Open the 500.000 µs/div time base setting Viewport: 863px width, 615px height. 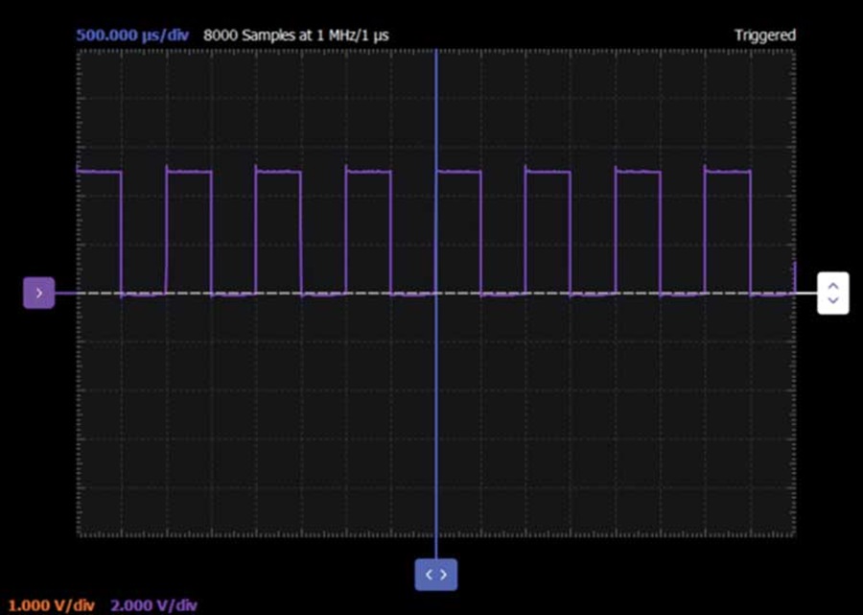132,35
